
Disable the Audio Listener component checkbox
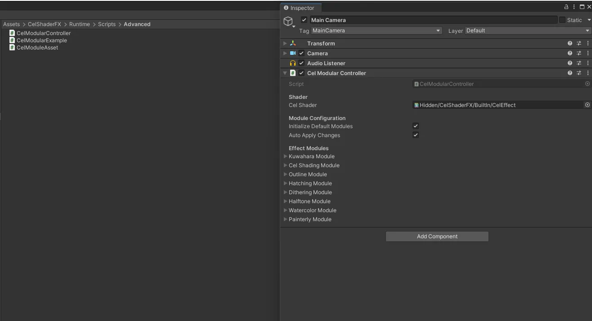click(x=301, y=63)
